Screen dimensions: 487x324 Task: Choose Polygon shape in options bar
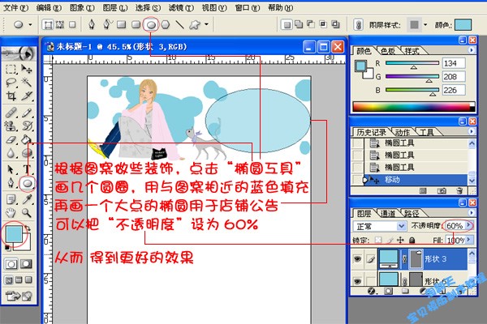pyautogui.click(x=166, y=24)
